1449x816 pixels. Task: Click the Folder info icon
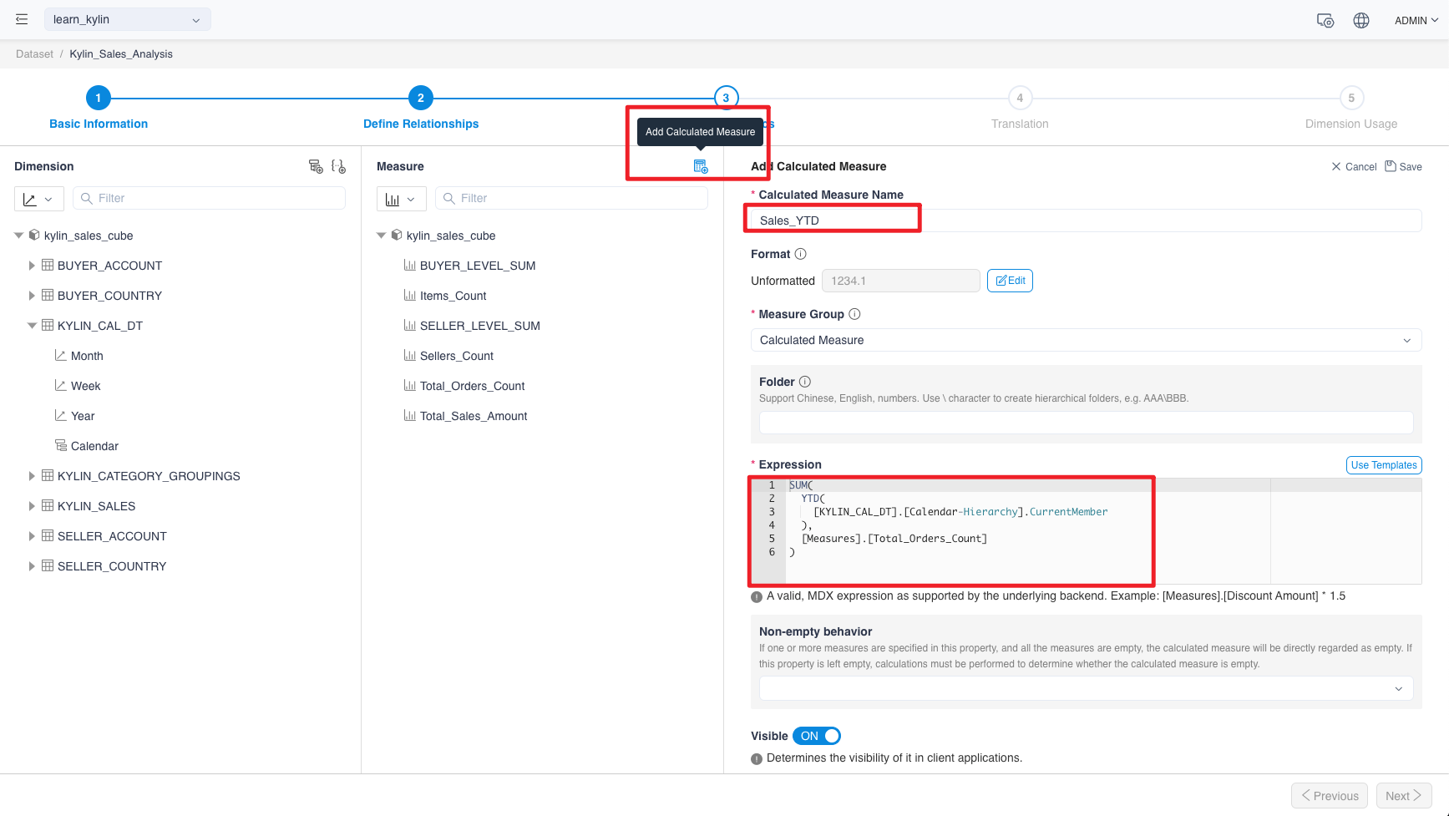805,382
